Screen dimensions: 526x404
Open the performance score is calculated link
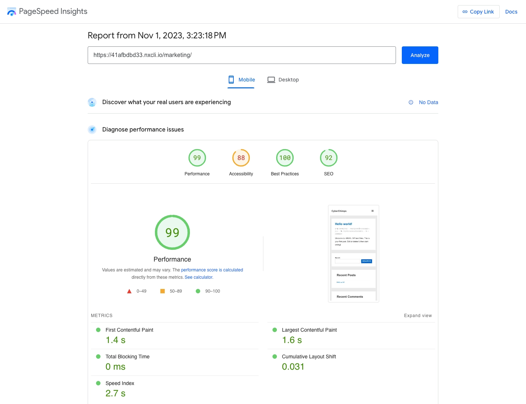pyautogui.click(x=212, y=270)
